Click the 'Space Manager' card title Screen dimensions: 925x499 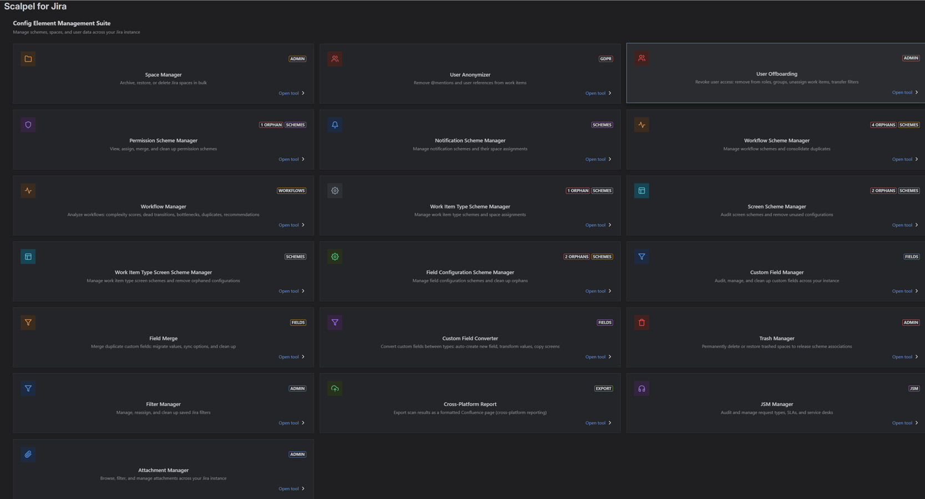[163, 75]
